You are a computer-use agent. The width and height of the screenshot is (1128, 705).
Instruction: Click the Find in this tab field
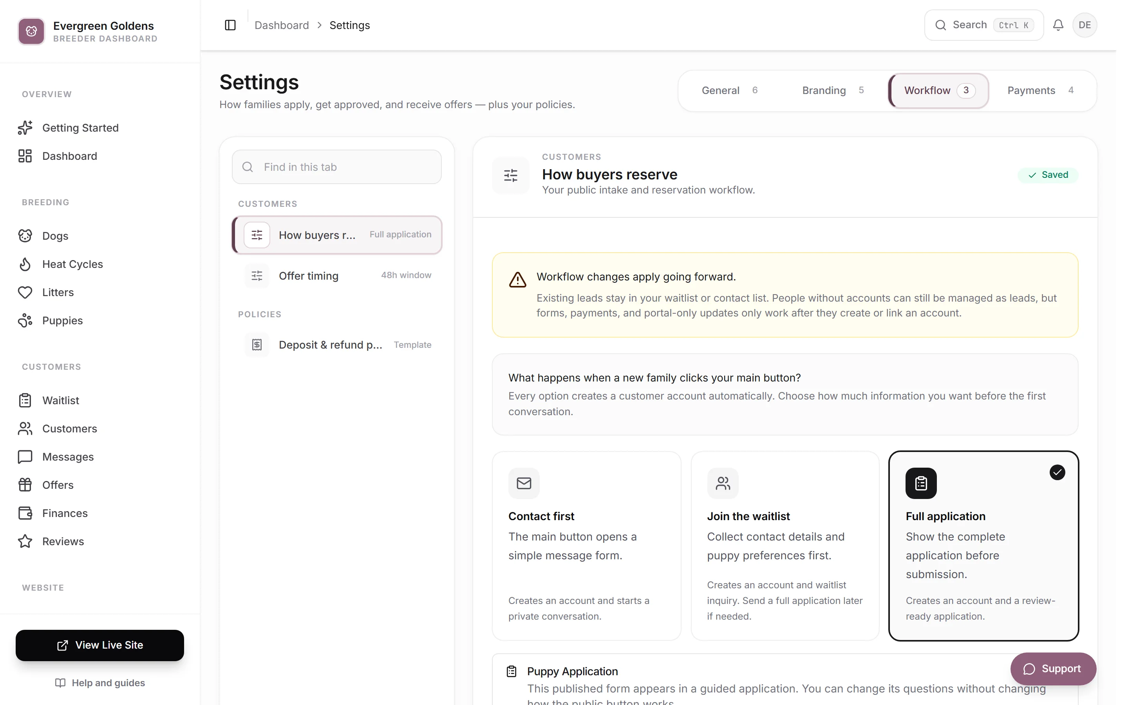click(337, 167)
